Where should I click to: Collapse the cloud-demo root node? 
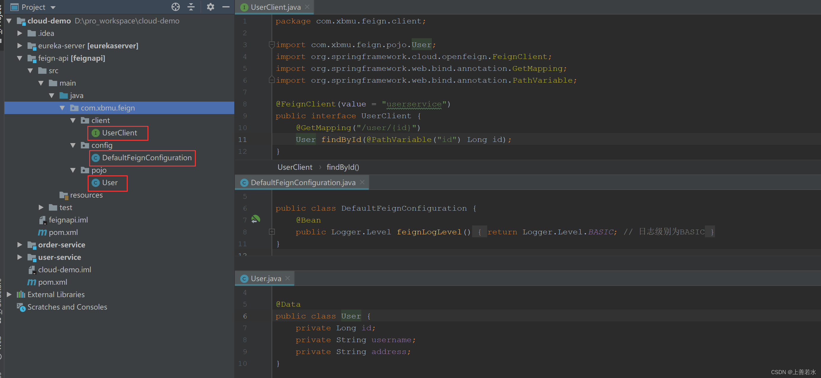9,21
